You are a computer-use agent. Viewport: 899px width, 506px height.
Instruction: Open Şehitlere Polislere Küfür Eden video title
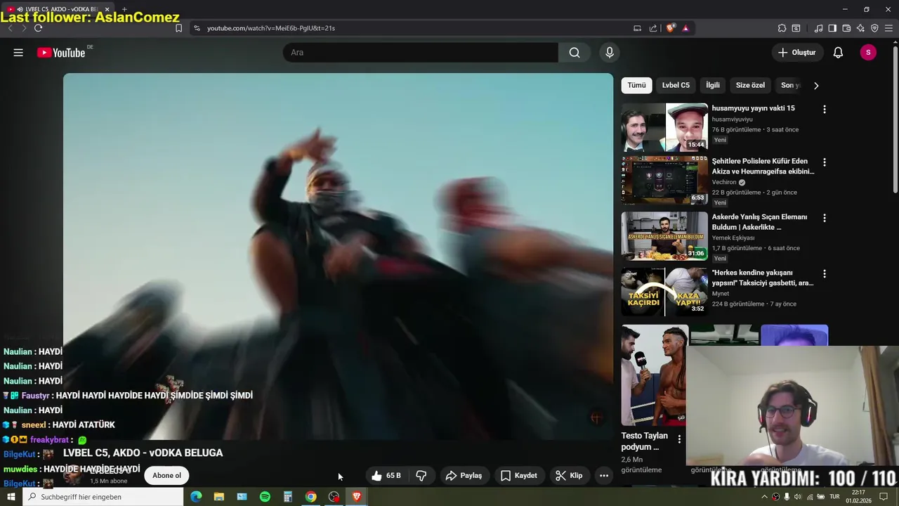[763, 166]
